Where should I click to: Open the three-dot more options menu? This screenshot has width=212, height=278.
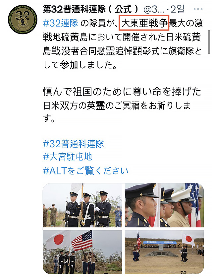[x=198, y=9]
